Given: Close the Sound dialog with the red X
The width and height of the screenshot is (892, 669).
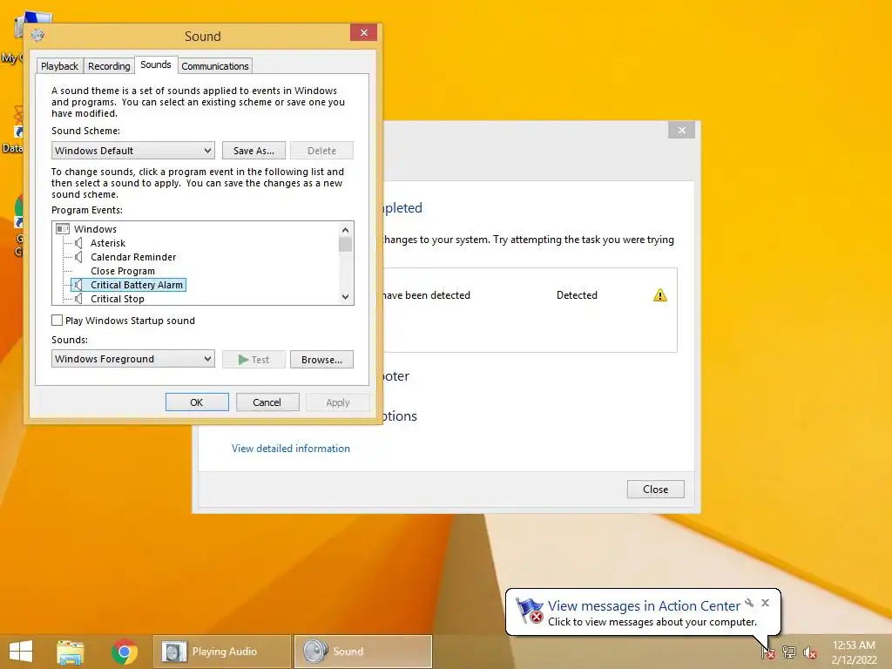Looking at the screenshot, I should pos(363,33).
